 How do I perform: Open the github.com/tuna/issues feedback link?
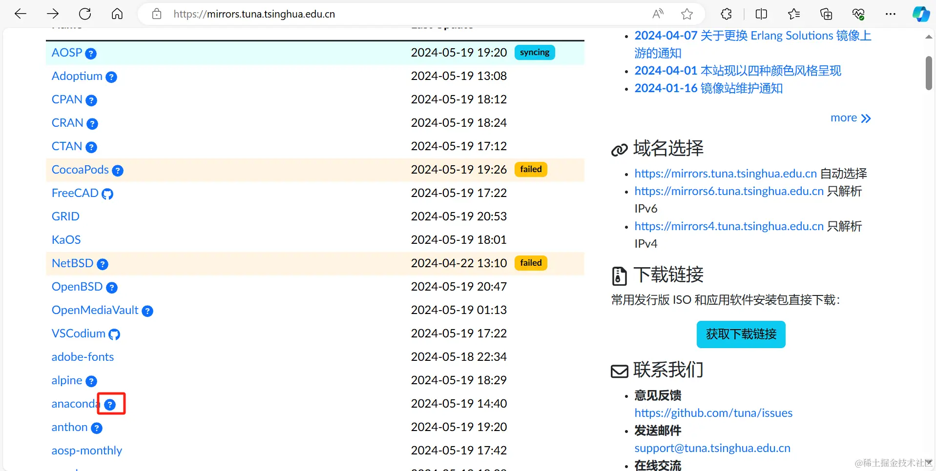point(713,413)
